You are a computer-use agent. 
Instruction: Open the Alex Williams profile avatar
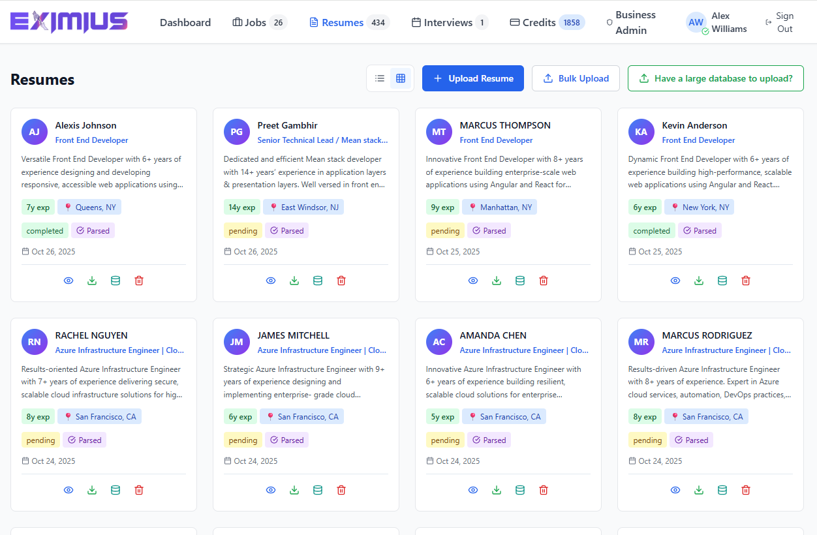pyautogui.click(x=696, y=22)
